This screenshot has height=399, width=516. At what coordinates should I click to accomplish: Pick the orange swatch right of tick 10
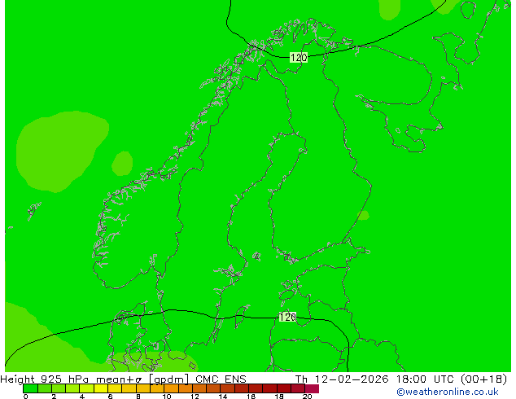(x=171, y=388)
